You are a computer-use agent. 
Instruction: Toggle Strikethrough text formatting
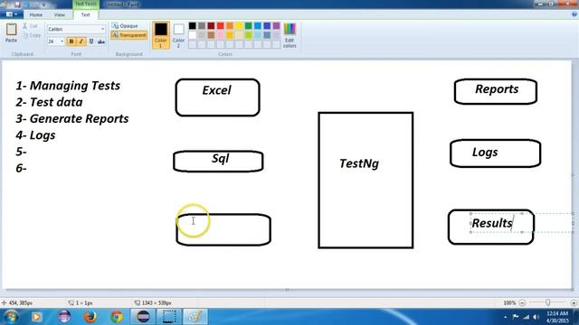101,42
